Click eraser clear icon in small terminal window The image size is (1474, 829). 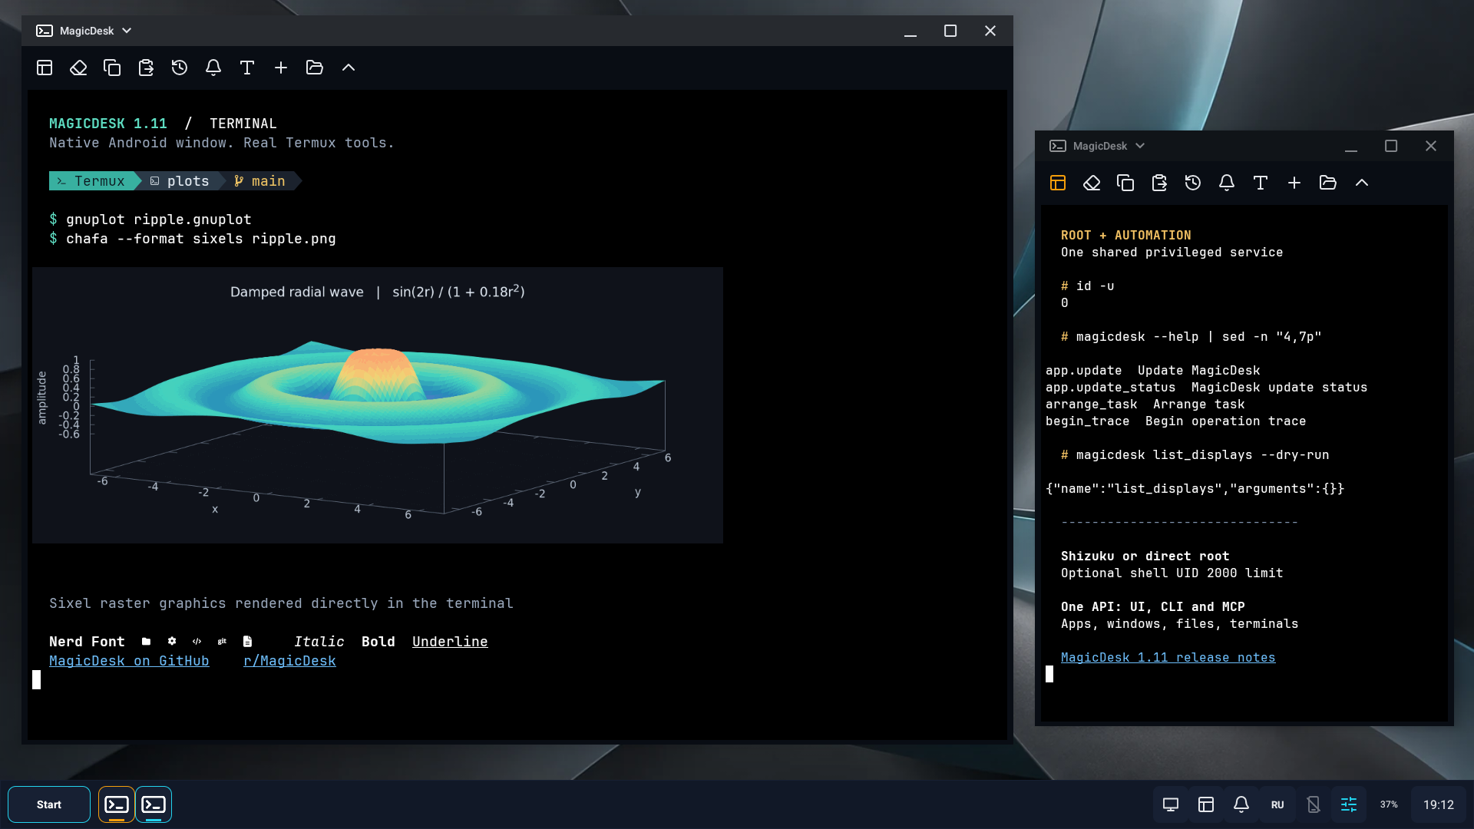[x=1092, y=183]
